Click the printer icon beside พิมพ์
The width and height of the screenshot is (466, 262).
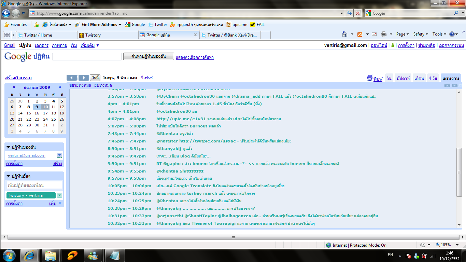click(x=370, y=78)
